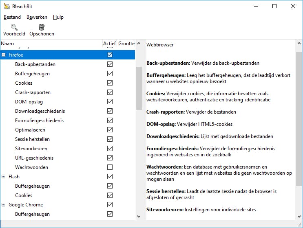Maximize the BleachBit window

(274, 6)
